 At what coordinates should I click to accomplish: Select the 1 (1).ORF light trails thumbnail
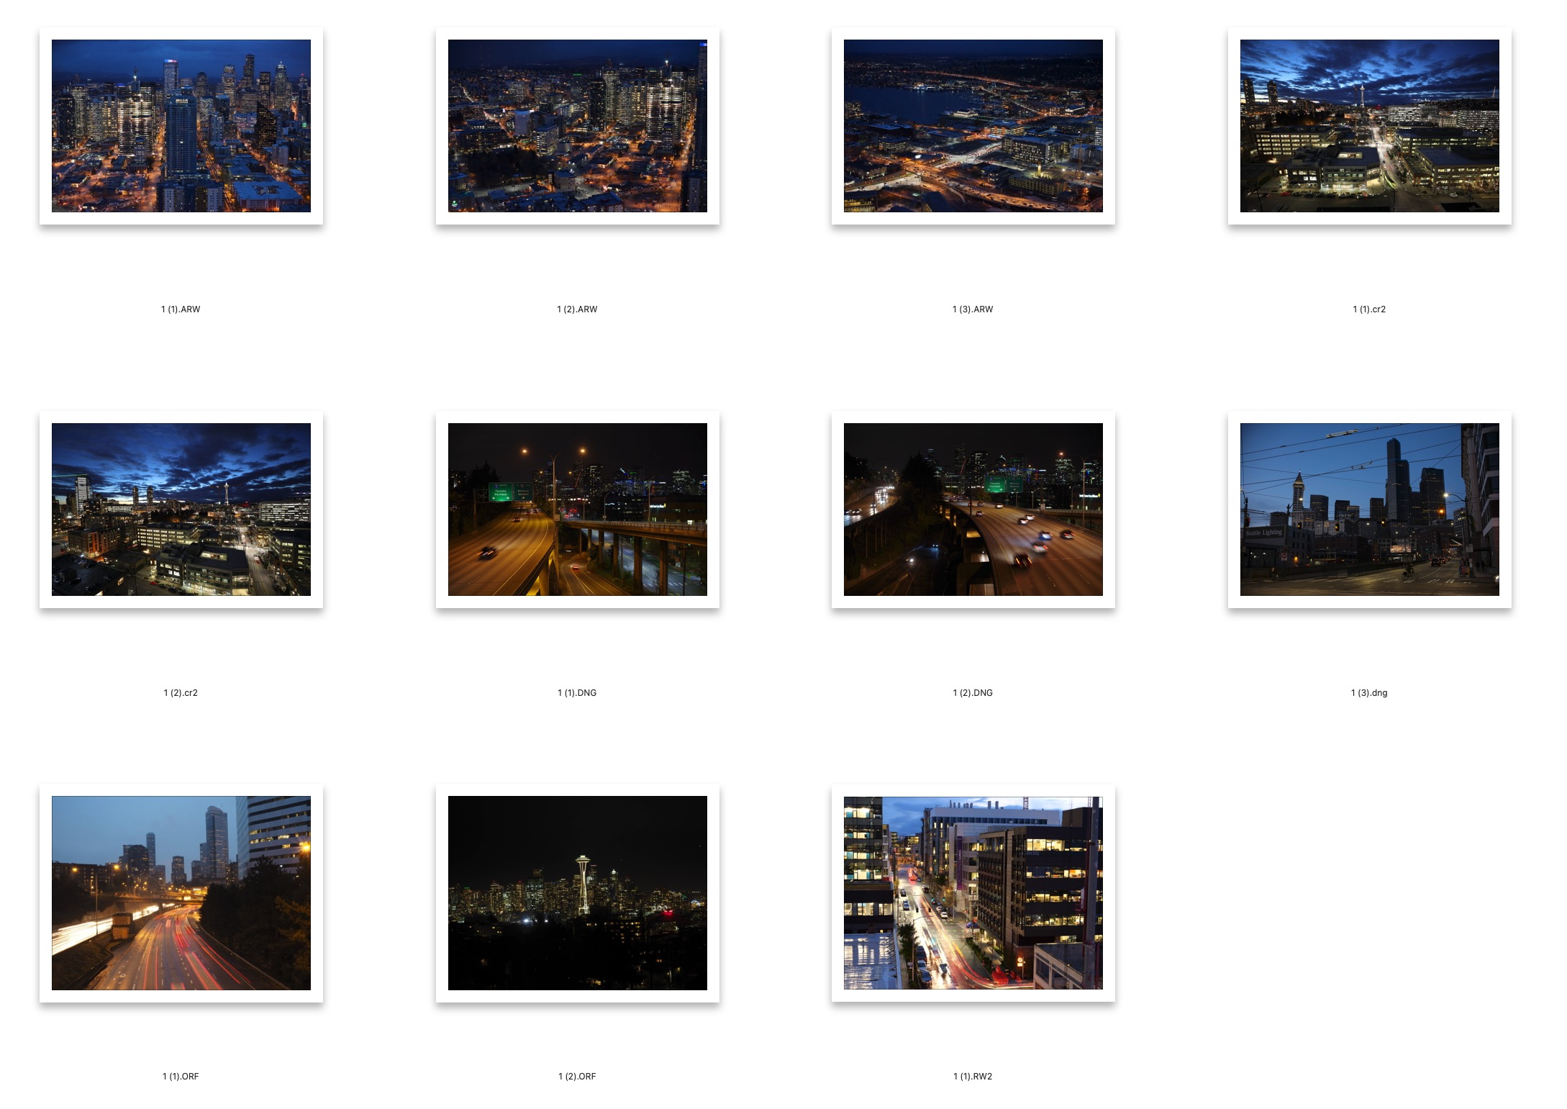pyautogui.click(x=181, y=892)
